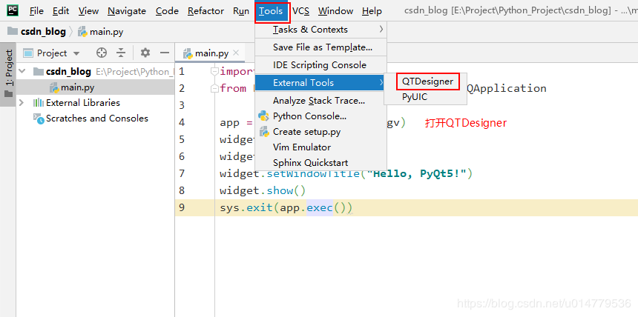Click the sys.exit text in code
Image resolution: width=638 pixels, height=317 pixels.
pyautogui.click(x=246, y=207)
